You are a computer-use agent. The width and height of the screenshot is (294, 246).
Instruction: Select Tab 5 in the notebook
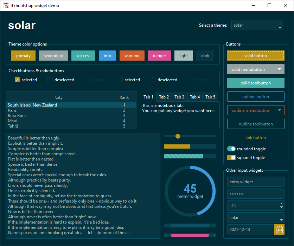(210, 97)
